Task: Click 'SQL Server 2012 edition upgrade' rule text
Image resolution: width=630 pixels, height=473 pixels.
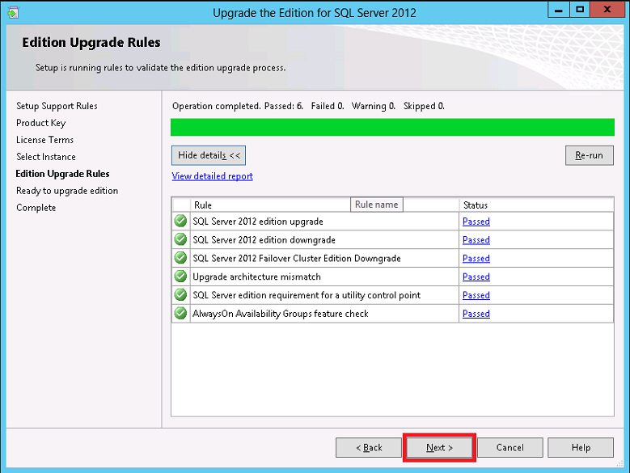Action: (x=258, y=222)
